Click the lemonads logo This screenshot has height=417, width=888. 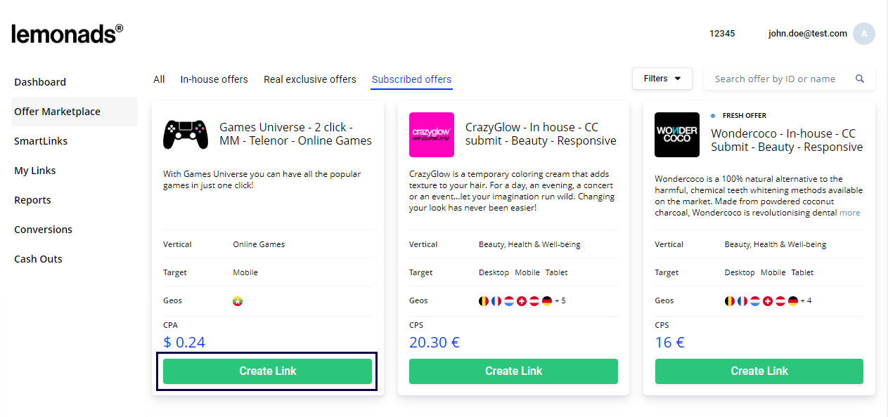click(67, 34)
